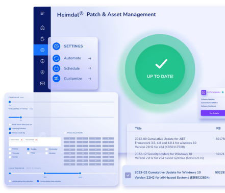Screen dimensions: 225x193
Task: Check the Thursday checkbox
Action: click(10, 153)
